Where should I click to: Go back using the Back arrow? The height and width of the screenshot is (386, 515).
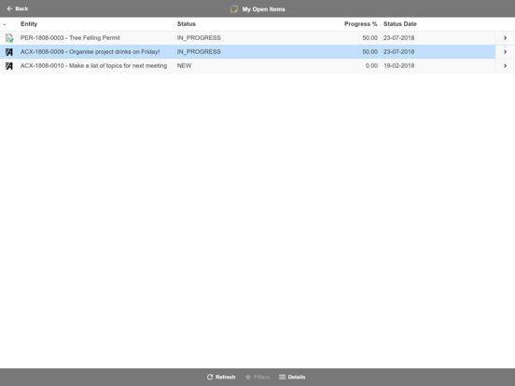point(17,8)
